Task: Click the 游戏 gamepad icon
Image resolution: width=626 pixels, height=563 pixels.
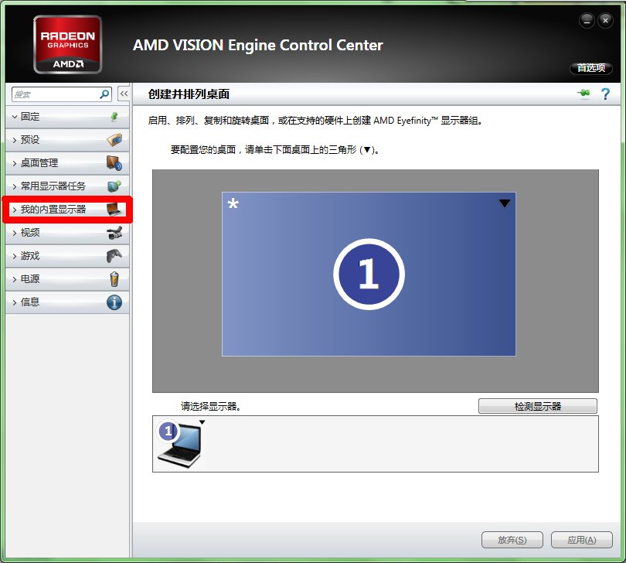Action: (x=114, y=256)
